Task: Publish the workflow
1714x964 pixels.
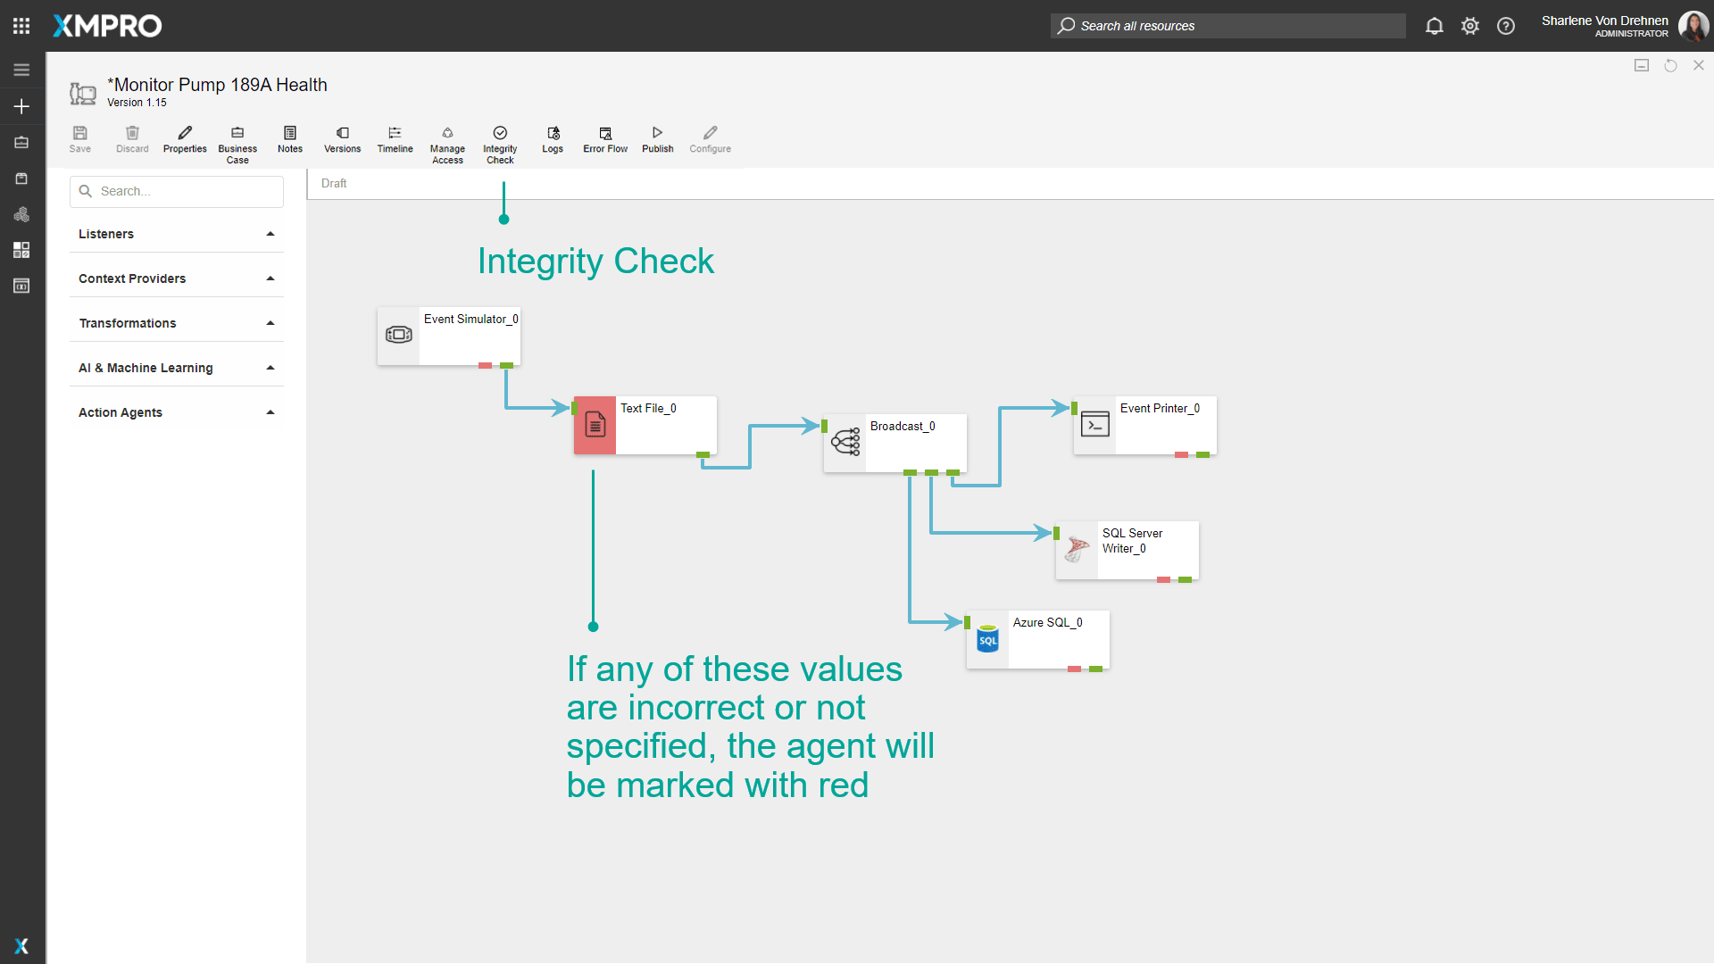Action: pyautogui.click(x=657, y=140)
